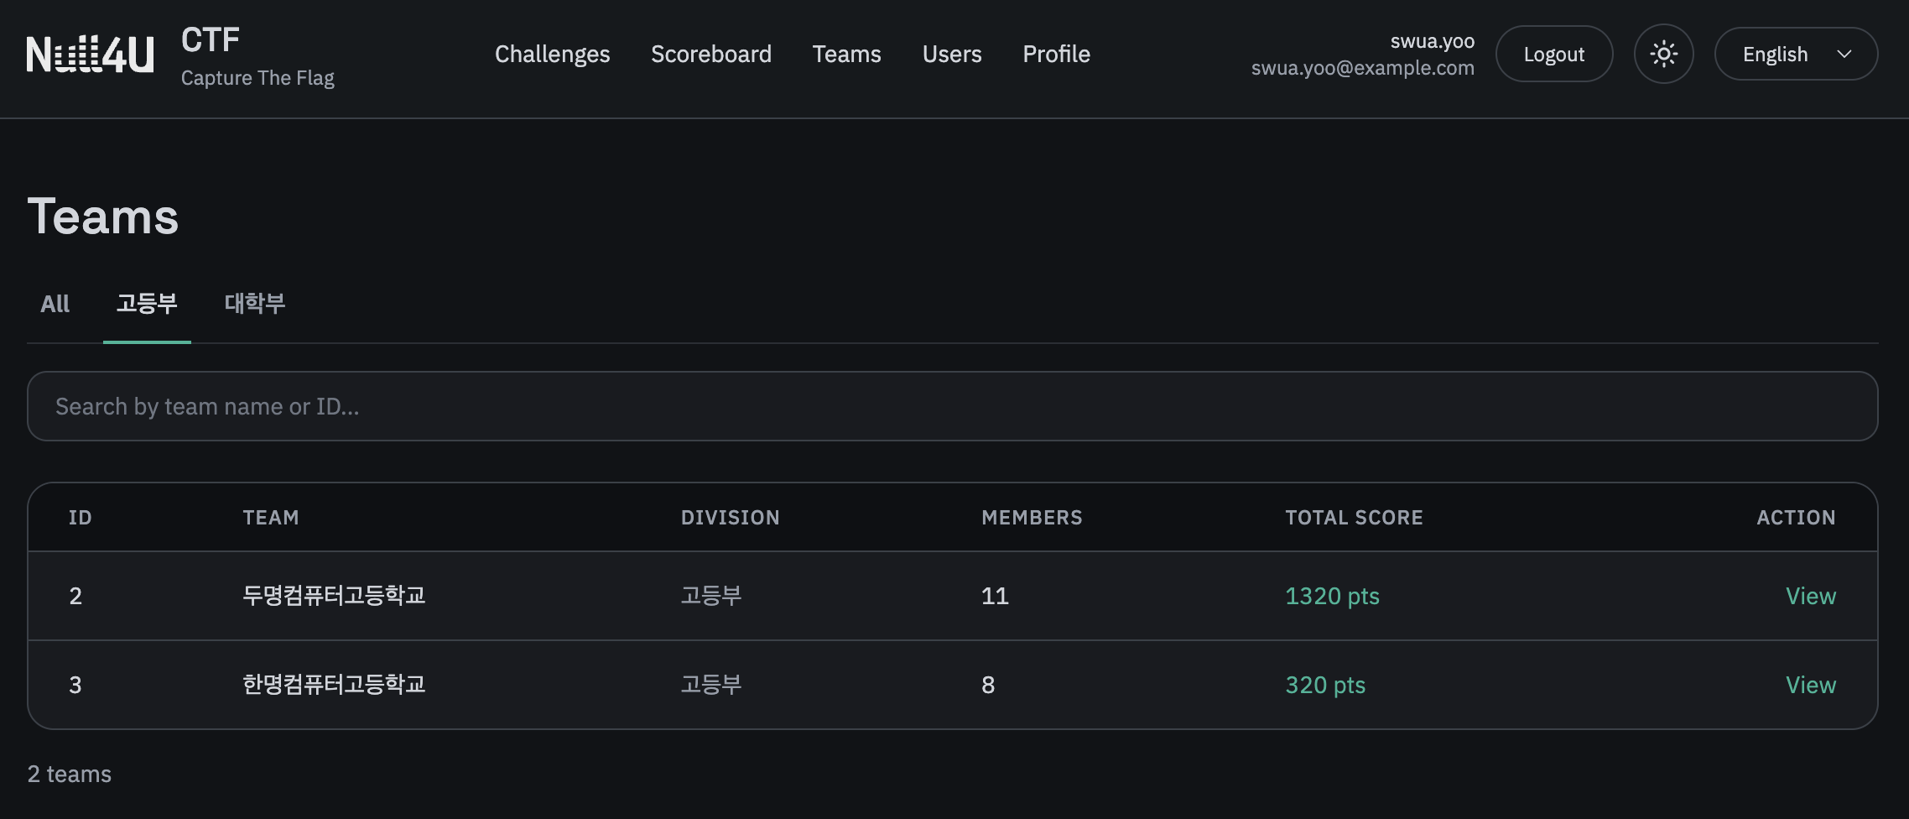Click the swua.yoo username in header
1909x819 pixels.
coord(1432,41)
